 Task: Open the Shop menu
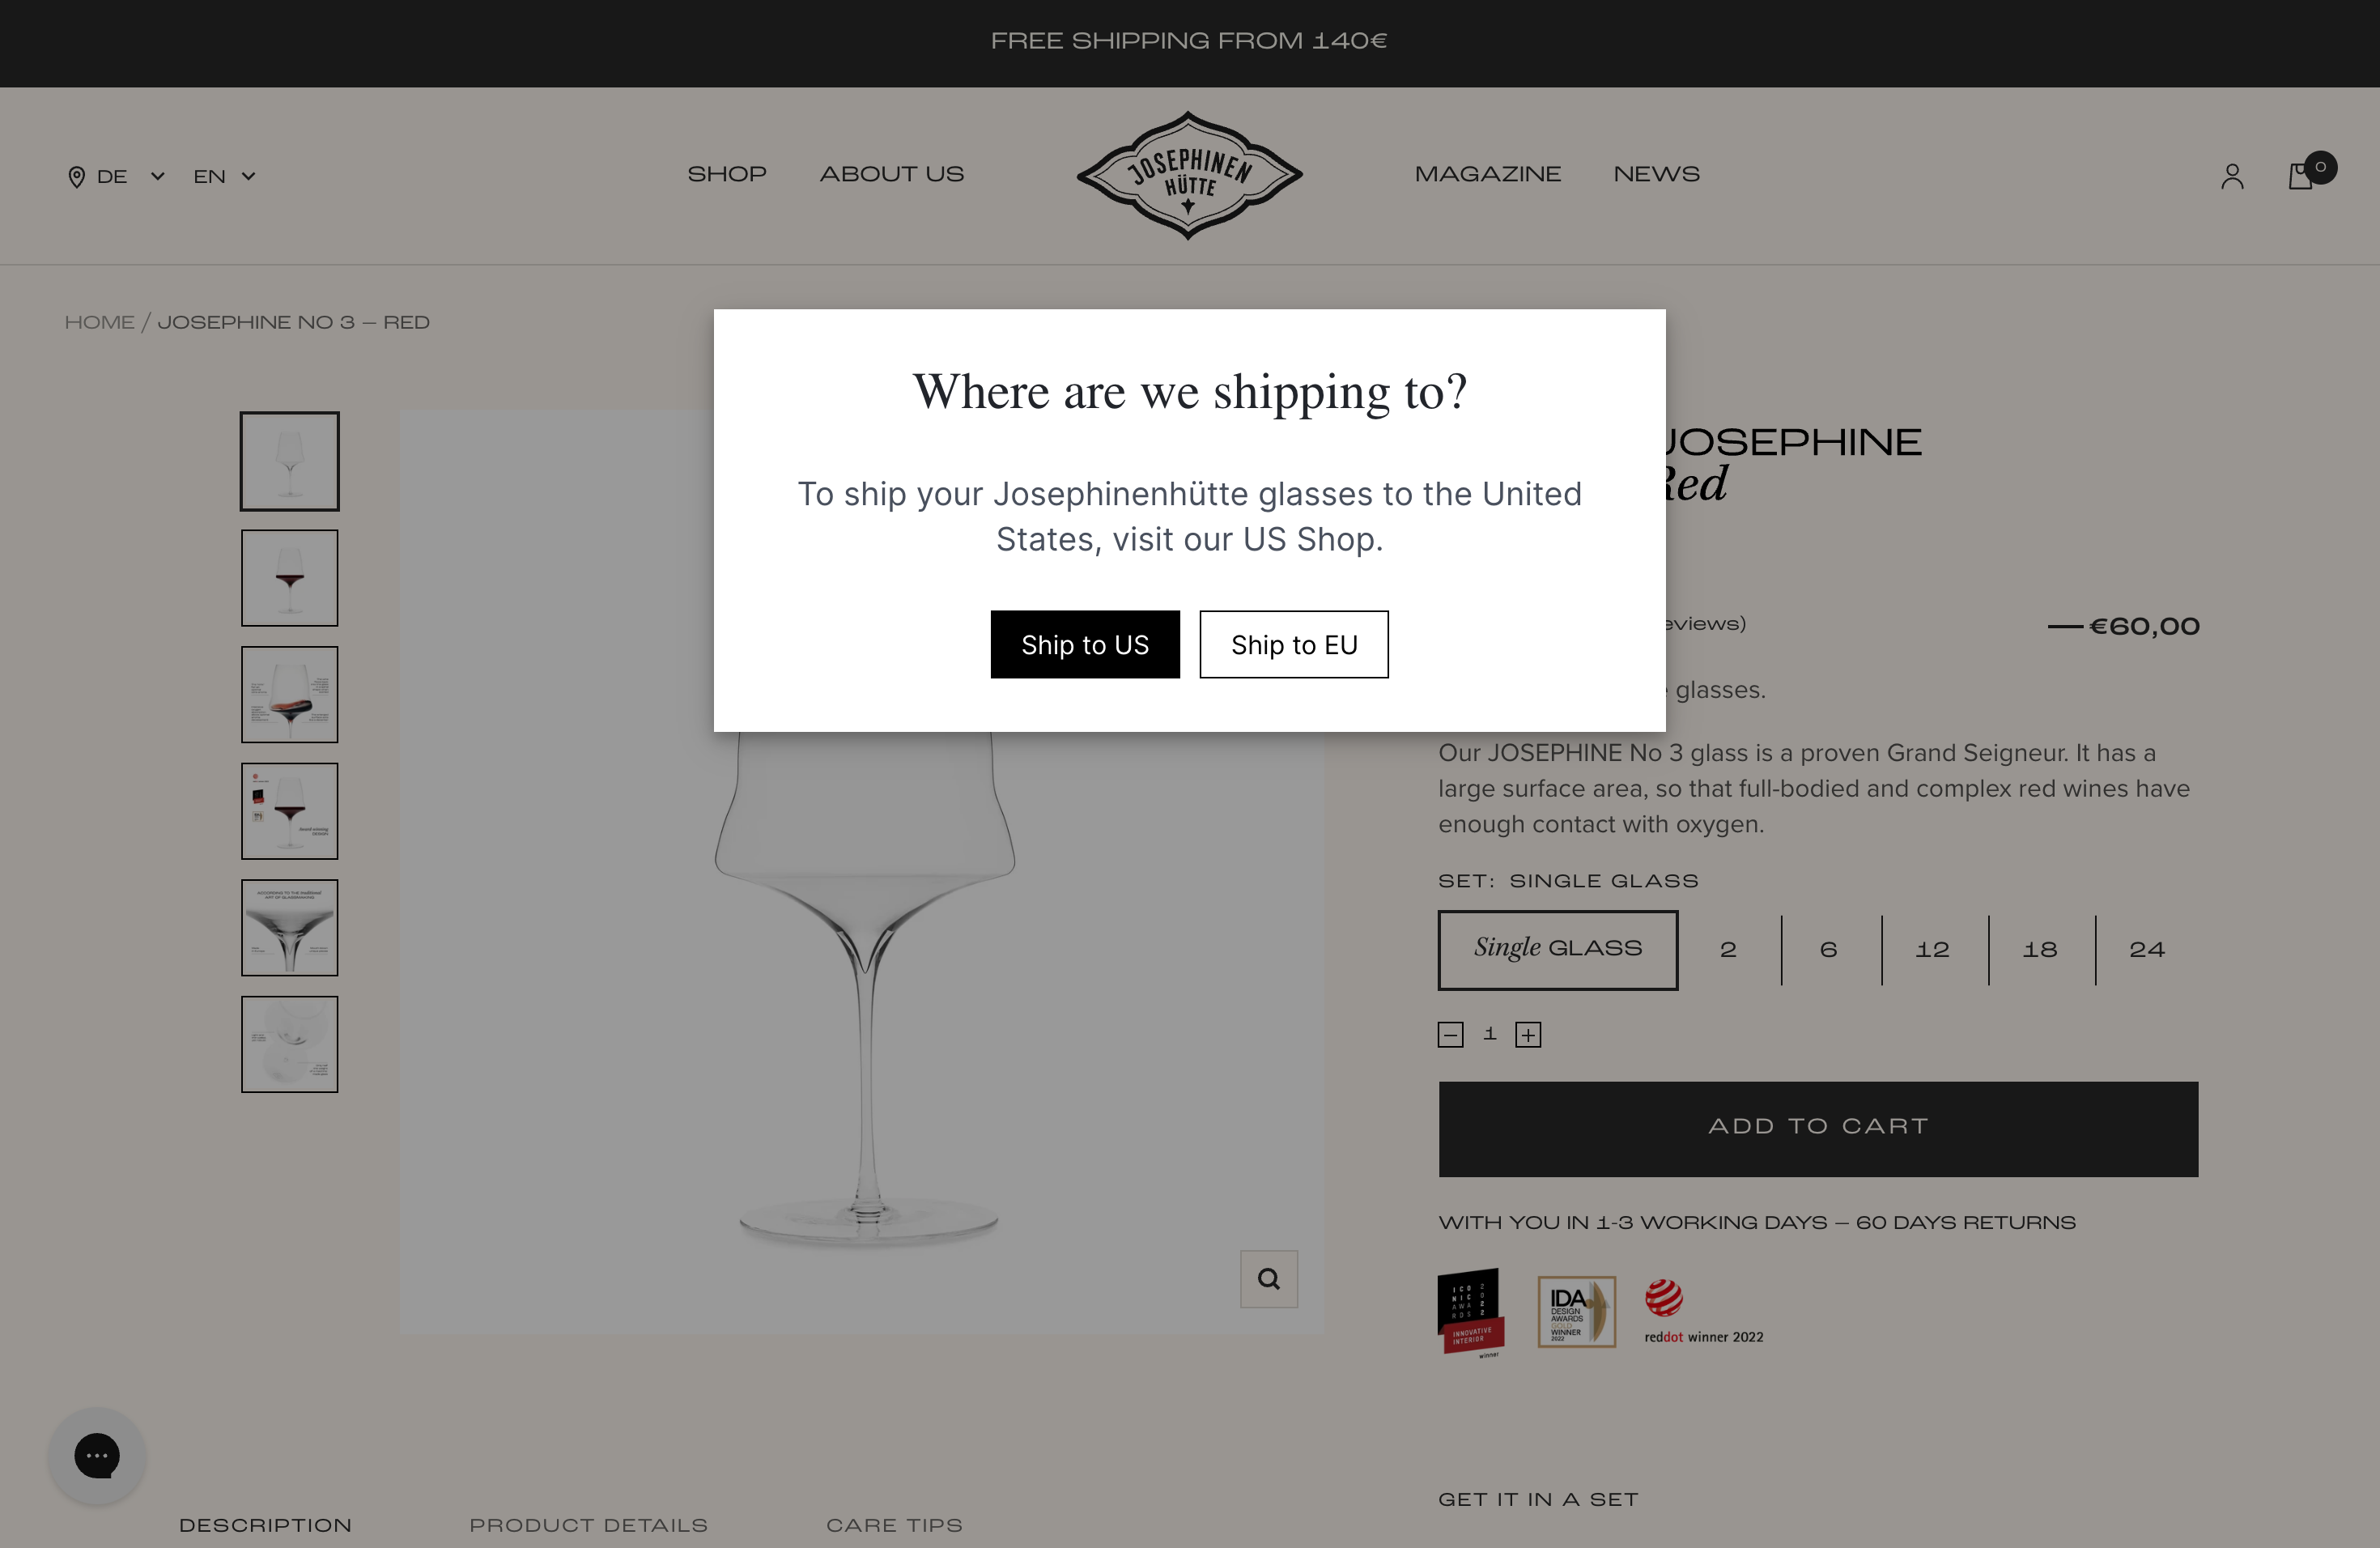click(726, 174)
